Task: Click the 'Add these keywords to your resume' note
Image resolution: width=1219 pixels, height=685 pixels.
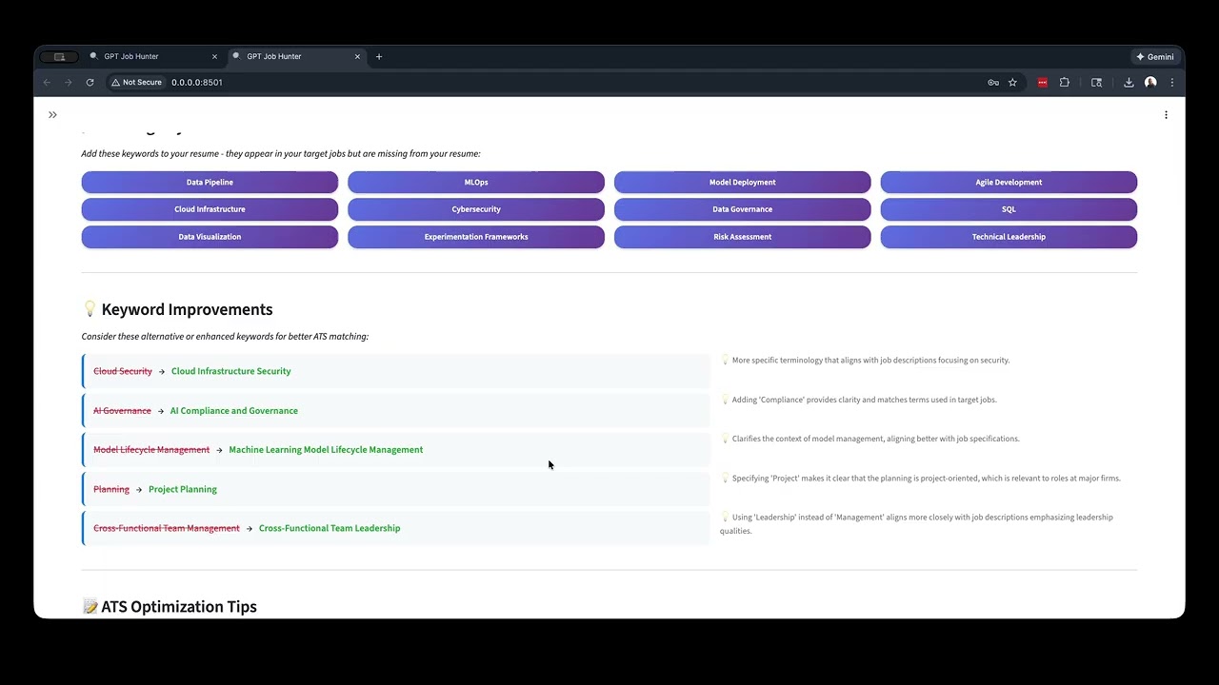Action: [x=281, y=154]
